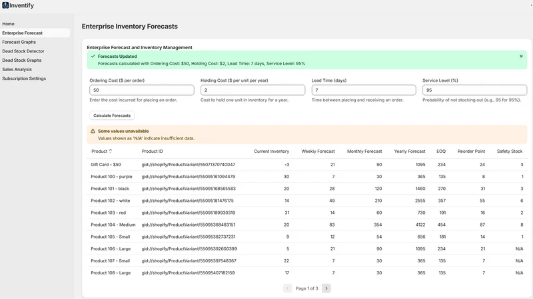
Task: Select the Product 101 - black row
Action: coord(307,189)
